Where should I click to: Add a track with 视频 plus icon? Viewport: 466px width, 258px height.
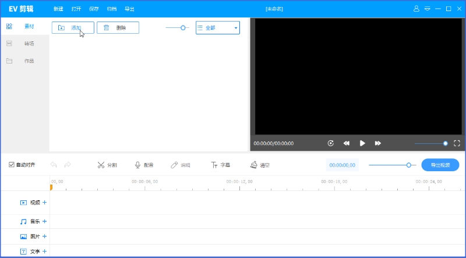pyautogui.click(x=45, y=203)
